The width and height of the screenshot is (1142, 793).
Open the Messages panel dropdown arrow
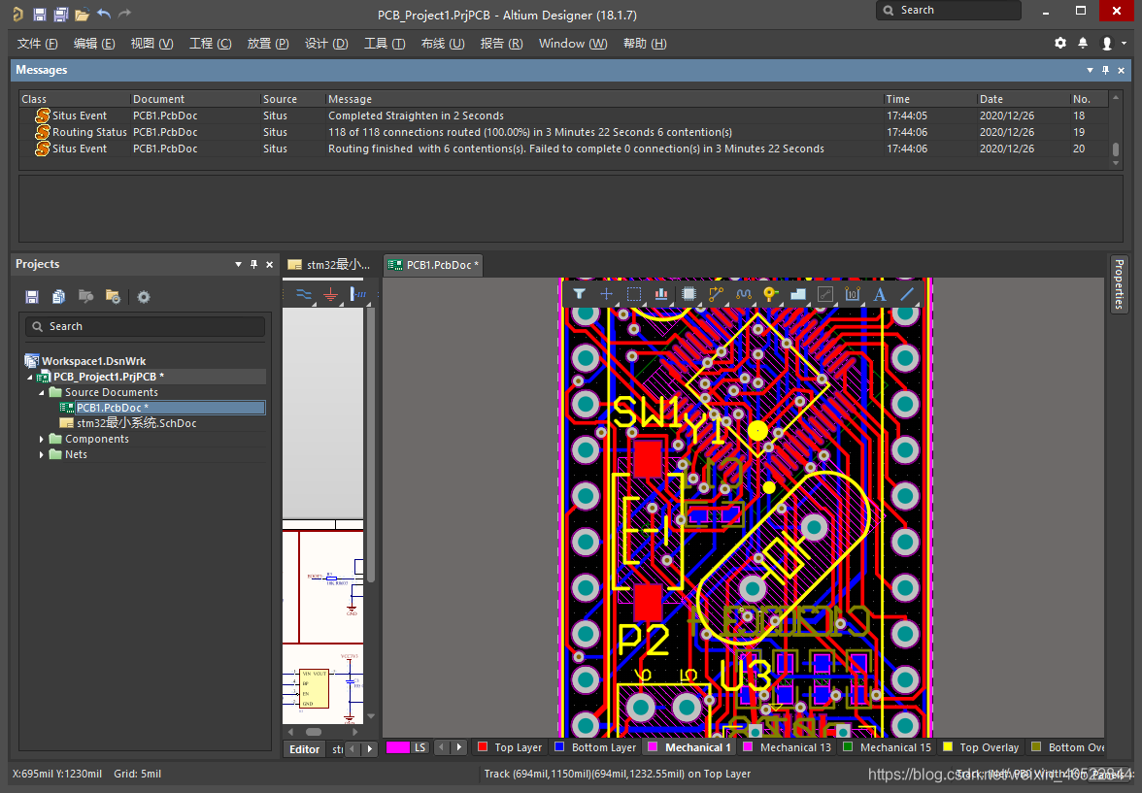coord(1090,70)
